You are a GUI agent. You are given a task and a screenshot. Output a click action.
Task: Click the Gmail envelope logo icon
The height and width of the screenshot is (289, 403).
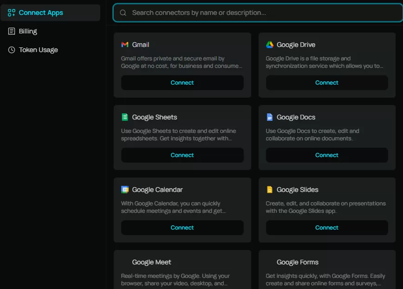[x=125, y=45]
